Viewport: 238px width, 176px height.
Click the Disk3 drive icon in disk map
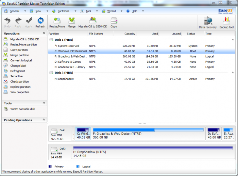coord(54,149)
